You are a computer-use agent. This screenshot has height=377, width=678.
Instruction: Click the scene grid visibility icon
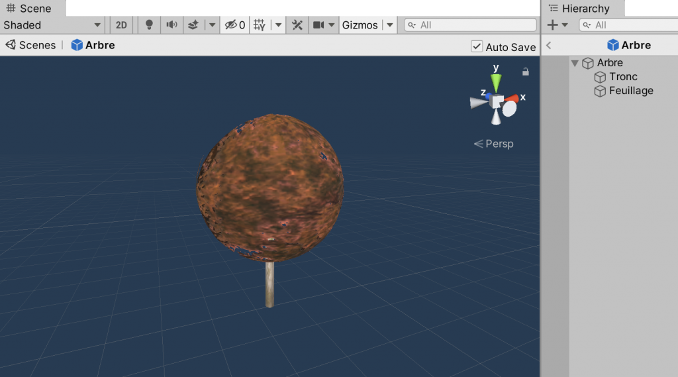pos(260,25)
